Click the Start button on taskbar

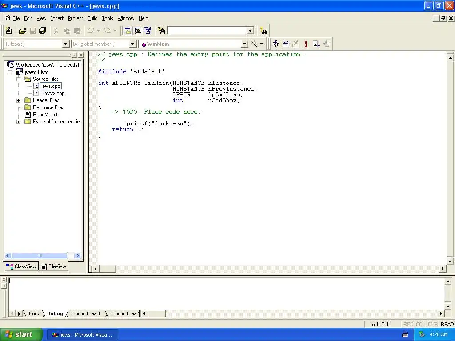20,334
